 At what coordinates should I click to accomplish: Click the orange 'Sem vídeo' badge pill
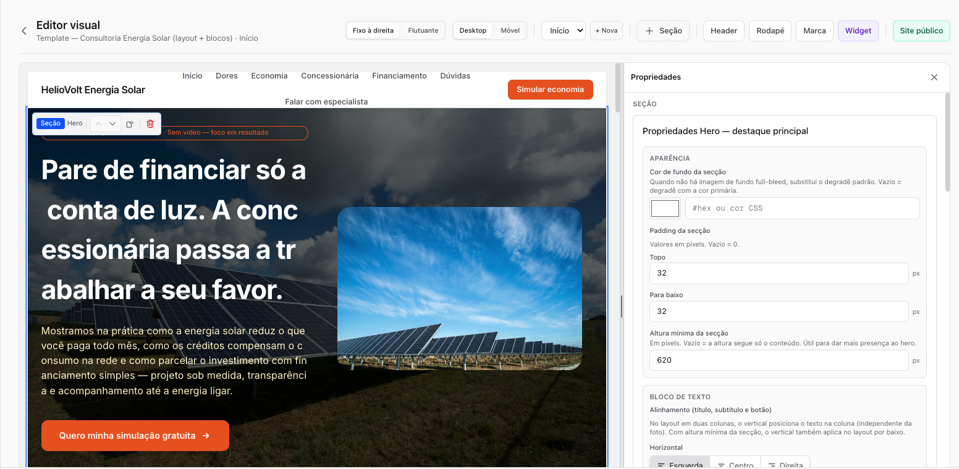pos(174,133)
